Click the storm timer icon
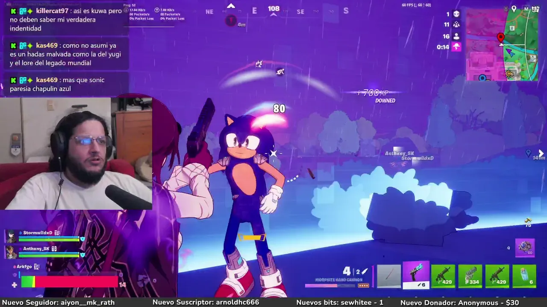Image resolution: width=547 pixels, height=307 pixels. click(x=456, y=47)
